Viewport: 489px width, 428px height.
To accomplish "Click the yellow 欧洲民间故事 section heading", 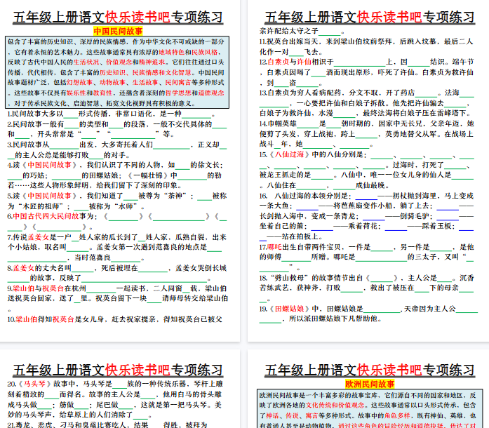I will pyautogui.click(x=370, y=384).
